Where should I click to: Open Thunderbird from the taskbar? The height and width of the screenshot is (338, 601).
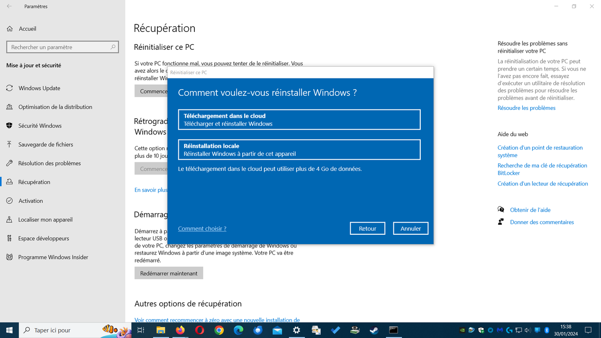coord(258,330)
